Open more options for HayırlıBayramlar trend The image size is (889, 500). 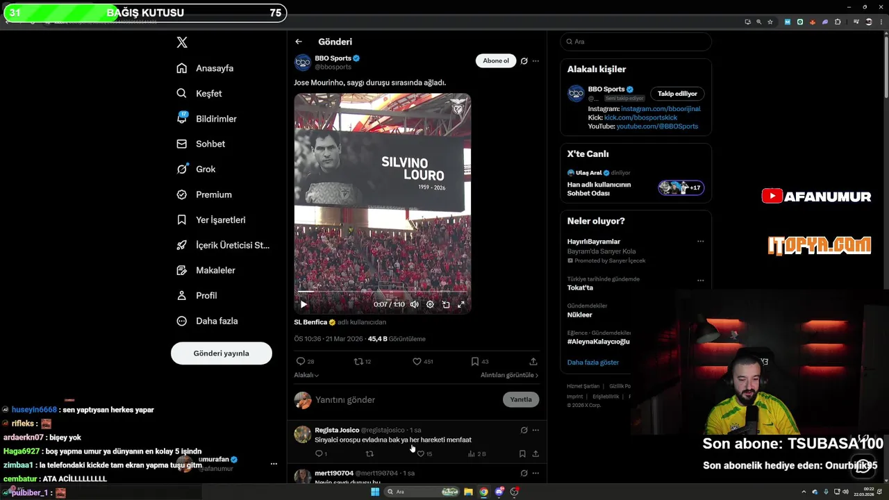pos(700,242)
